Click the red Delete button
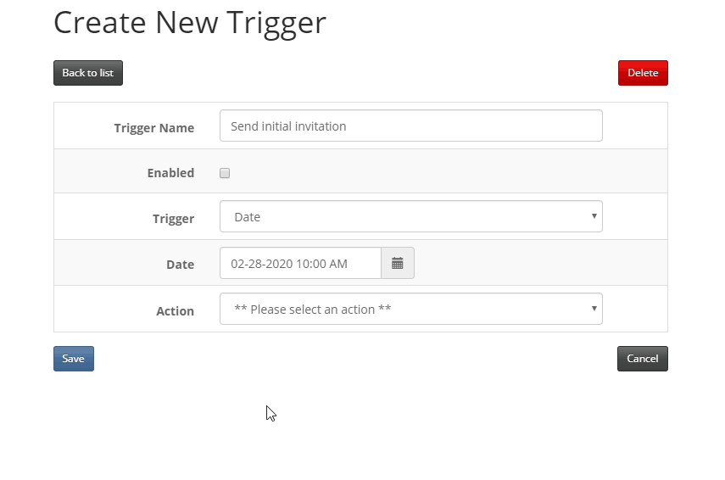This screenshot has width=725, height=480. [643, 73]
